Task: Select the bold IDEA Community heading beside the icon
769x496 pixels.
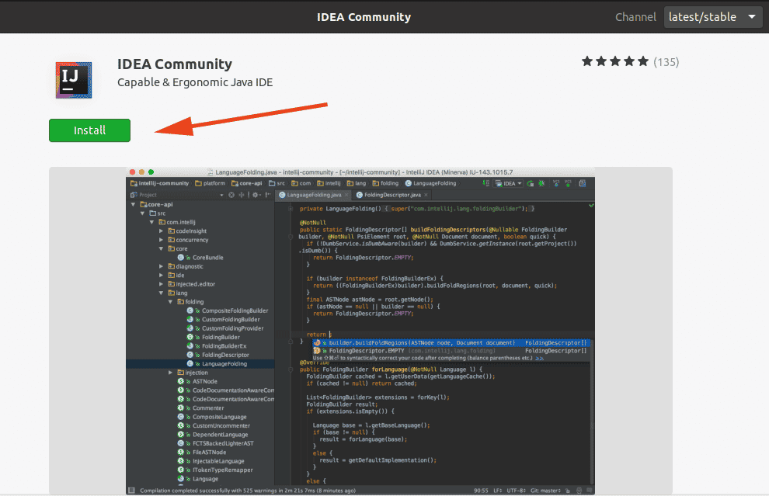Action: (175, 64)
